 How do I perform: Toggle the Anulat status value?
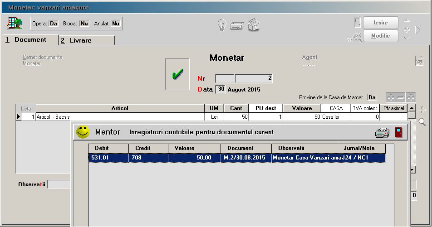click(115, 24)
